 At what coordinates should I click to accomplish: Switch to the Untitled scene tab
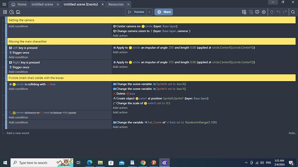pos(42,4)
